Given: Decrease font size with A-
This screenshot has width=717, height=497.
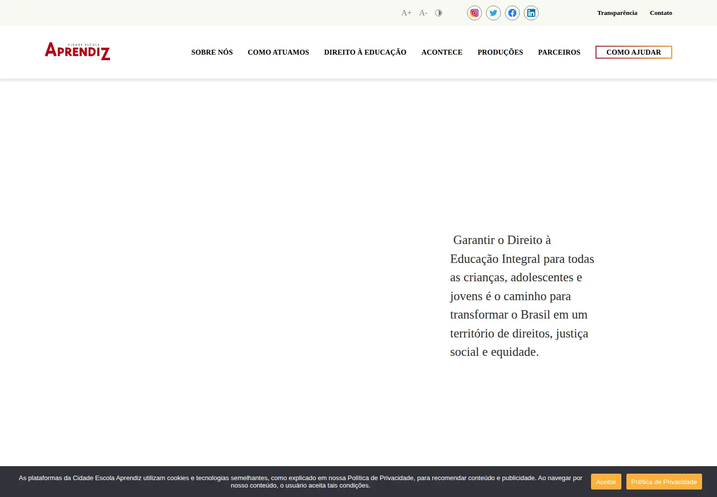Looking at the screenshot, I should coord(423,13).
